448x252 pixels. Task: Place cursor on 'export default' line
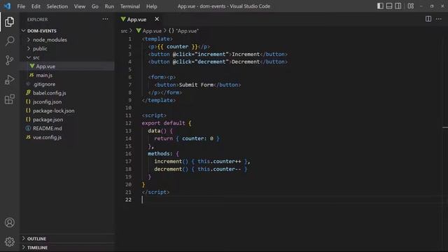[x=167, y=123]
